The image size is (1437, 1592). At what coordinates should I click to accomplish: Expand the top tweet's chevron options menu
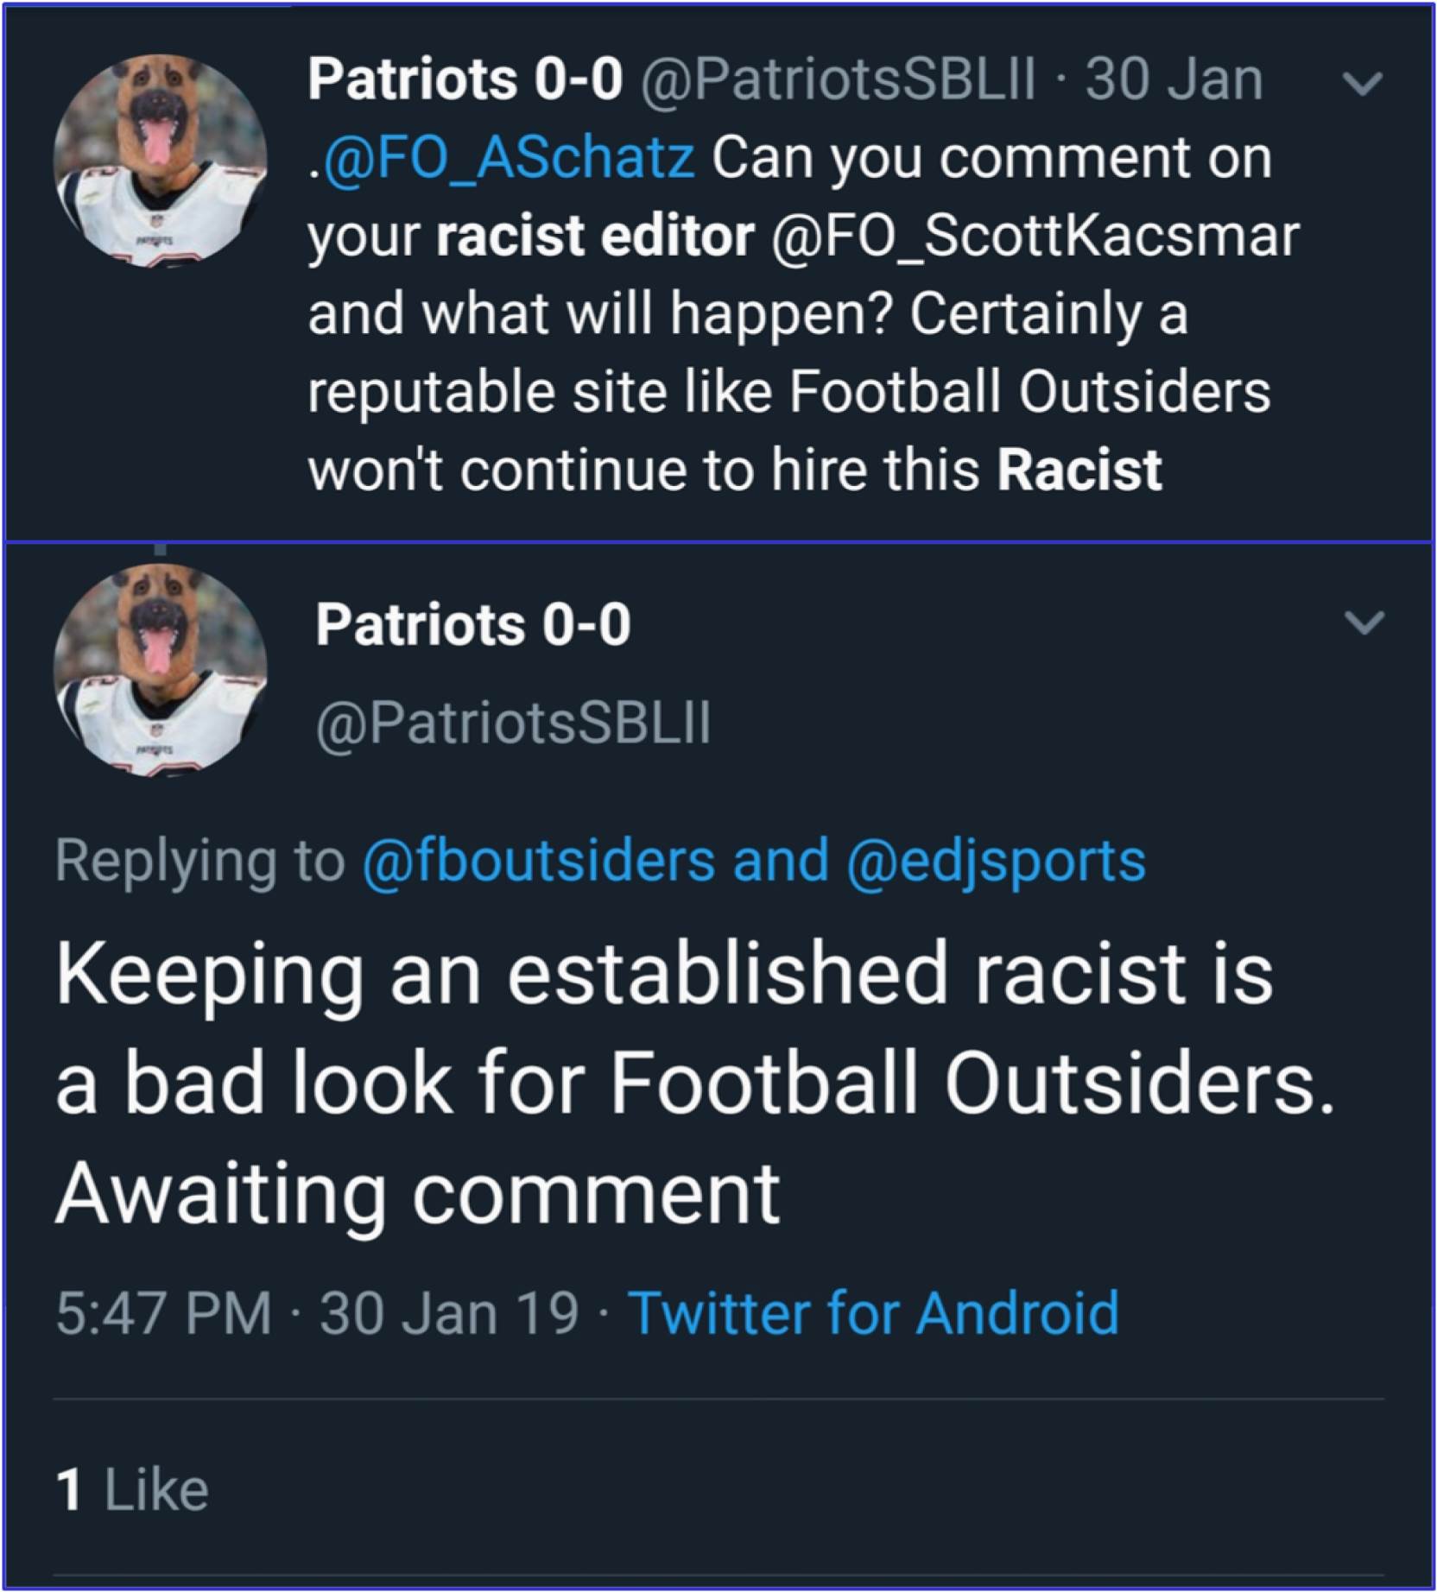(x=1363, y=83)
